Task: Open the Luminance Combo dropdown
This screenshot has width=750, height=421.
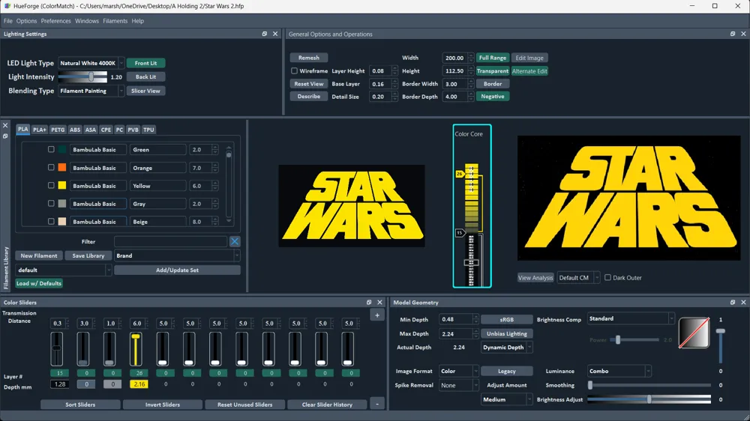Action: pyautogui.click(x=619, y=371)
